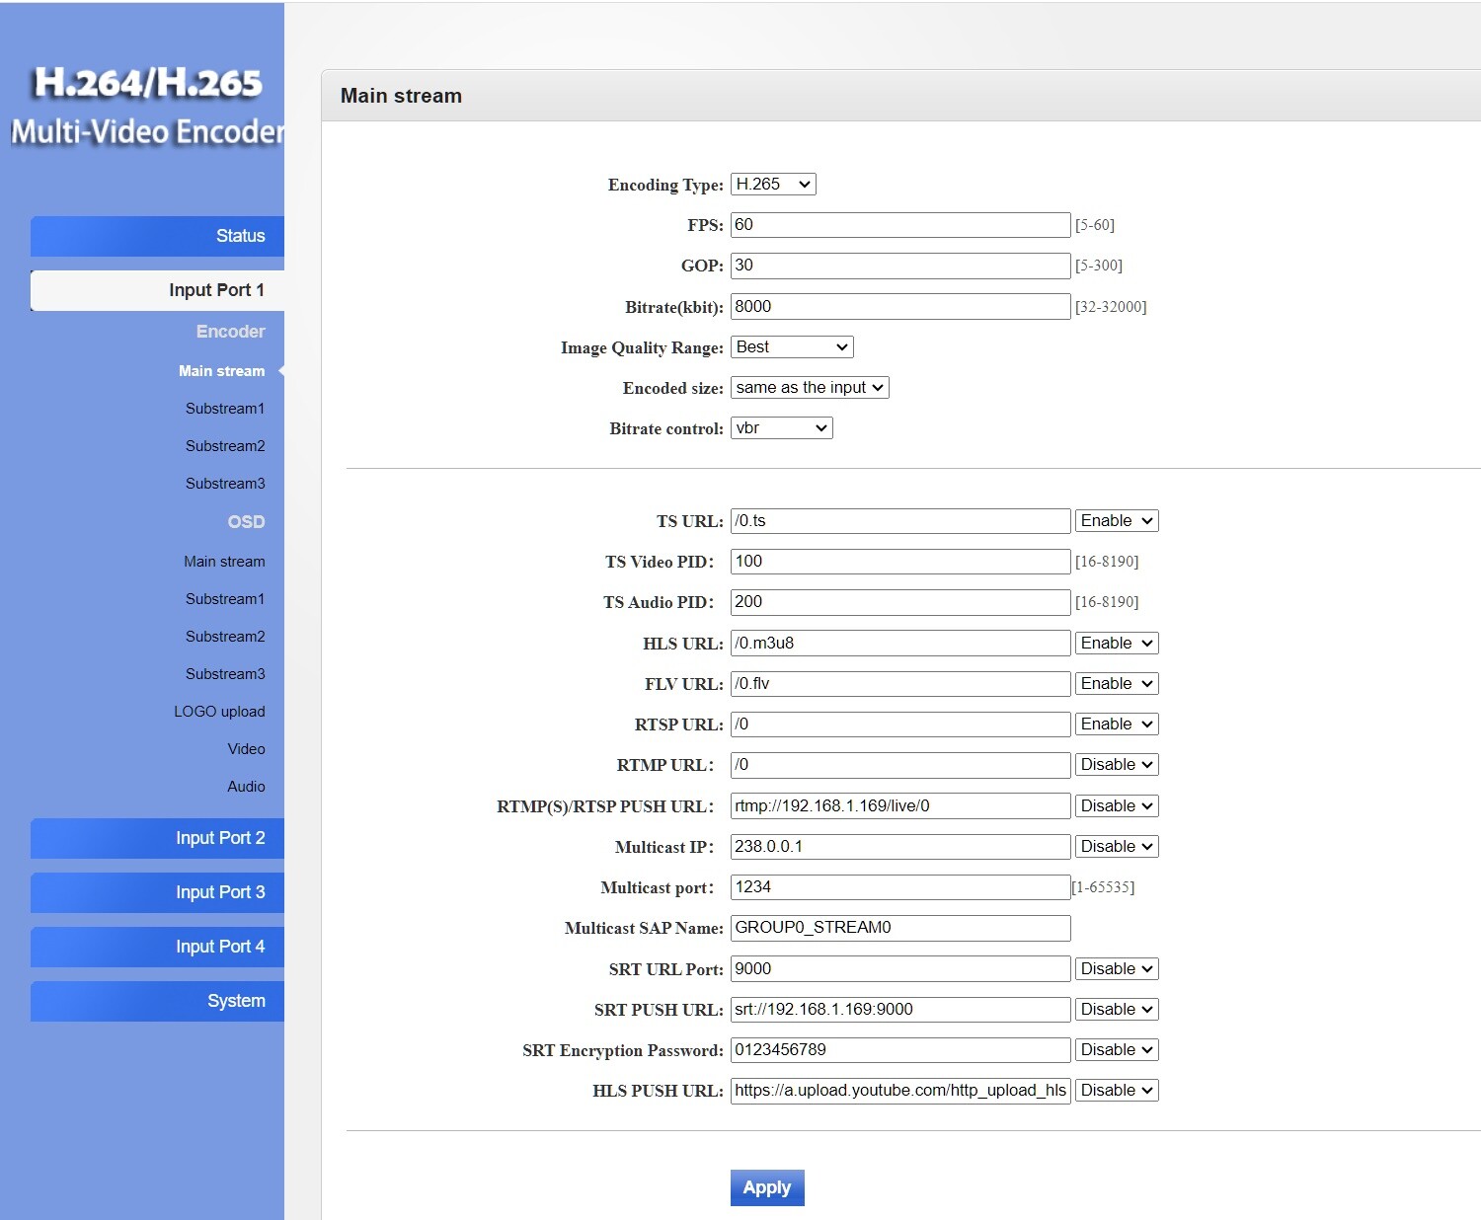Click the FPS input field
Image resolution: width=1481 pixels, height=1220 pixels.
click(x=899, y=225)
